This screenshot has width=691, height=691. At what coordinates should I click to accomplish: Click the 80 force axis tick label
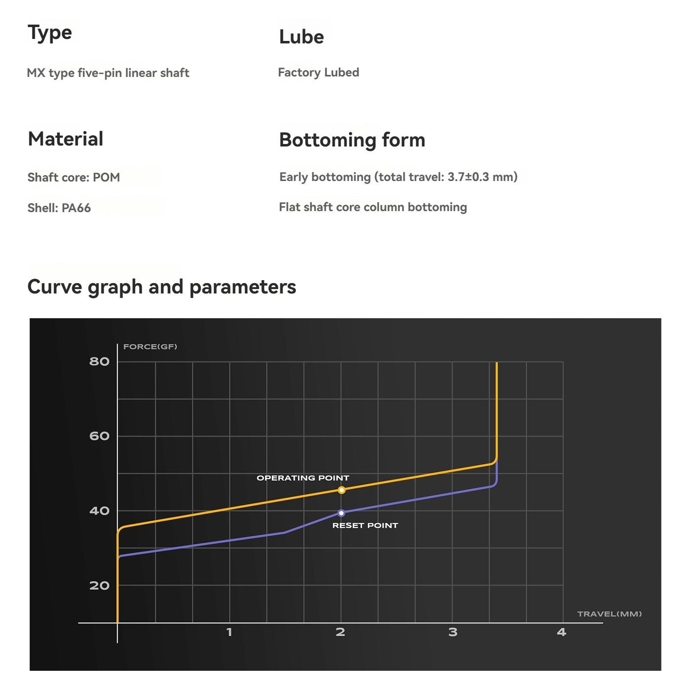pyautogui.click(x=99, y=362)
